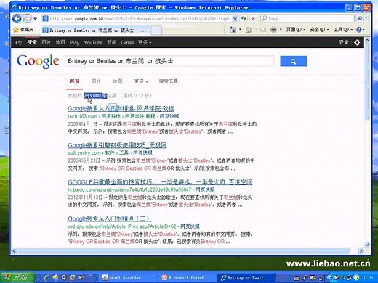Viewport: 378px width, 283px height.
Task: Click the security shield tray icon
Action: click(x=356, y=278)
